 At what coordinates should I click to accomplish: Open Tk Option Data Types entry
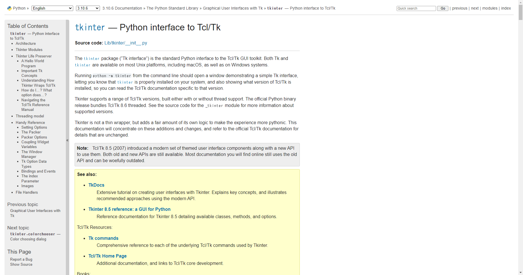pos(34,164)
